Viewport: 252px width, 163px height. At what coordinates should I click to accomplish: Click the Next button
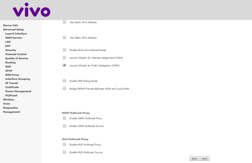coord(205,159)
